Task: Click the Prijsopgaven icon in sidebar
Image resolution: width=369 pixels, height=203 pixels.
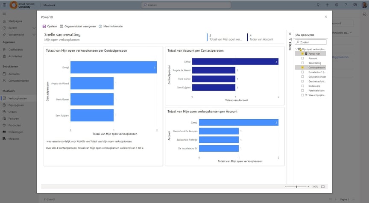Action: tap(4, 105)
